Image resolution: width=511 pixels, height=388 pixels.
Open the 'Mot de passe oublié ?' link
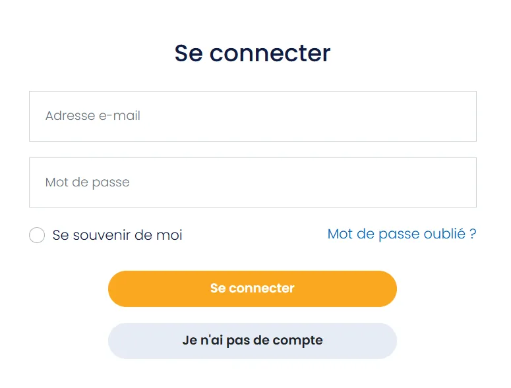click(x=402, y=234)
